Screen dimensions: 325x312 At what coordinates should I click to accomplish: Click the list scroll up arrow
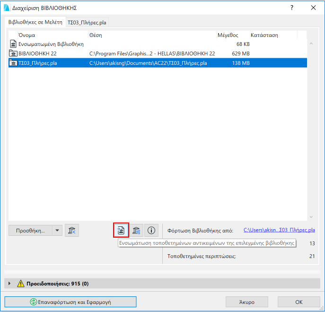click(x=311, y=44)
